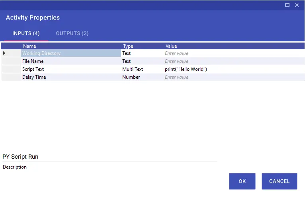This screenshot has width=305, height=202.
Task: Select the File Name row header
Action: tap(11, 61)
